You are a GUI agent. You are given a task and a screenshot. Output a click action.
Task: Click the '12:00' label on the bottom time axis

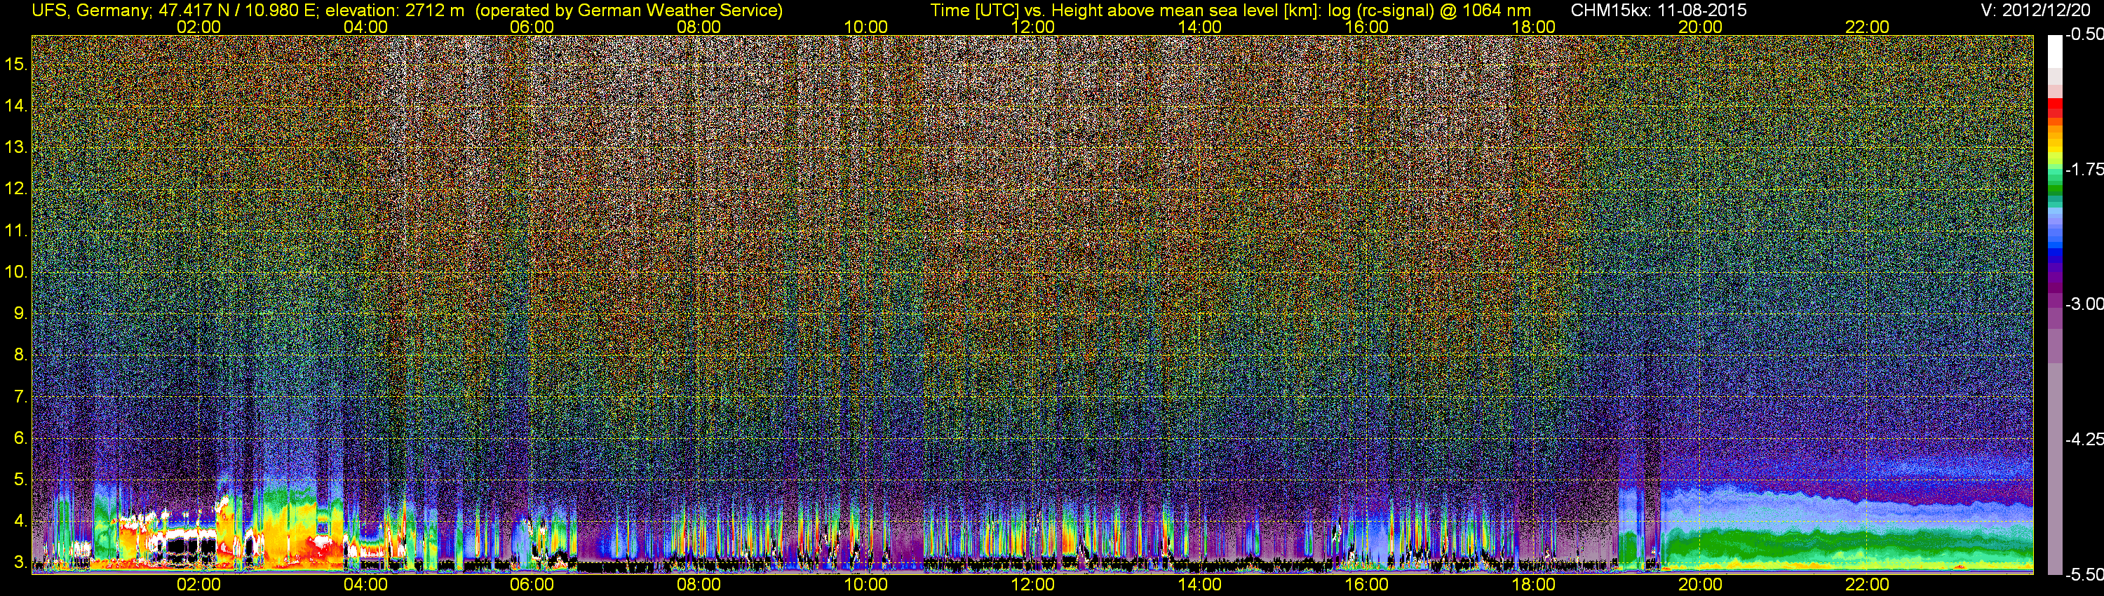(1032, 585)
